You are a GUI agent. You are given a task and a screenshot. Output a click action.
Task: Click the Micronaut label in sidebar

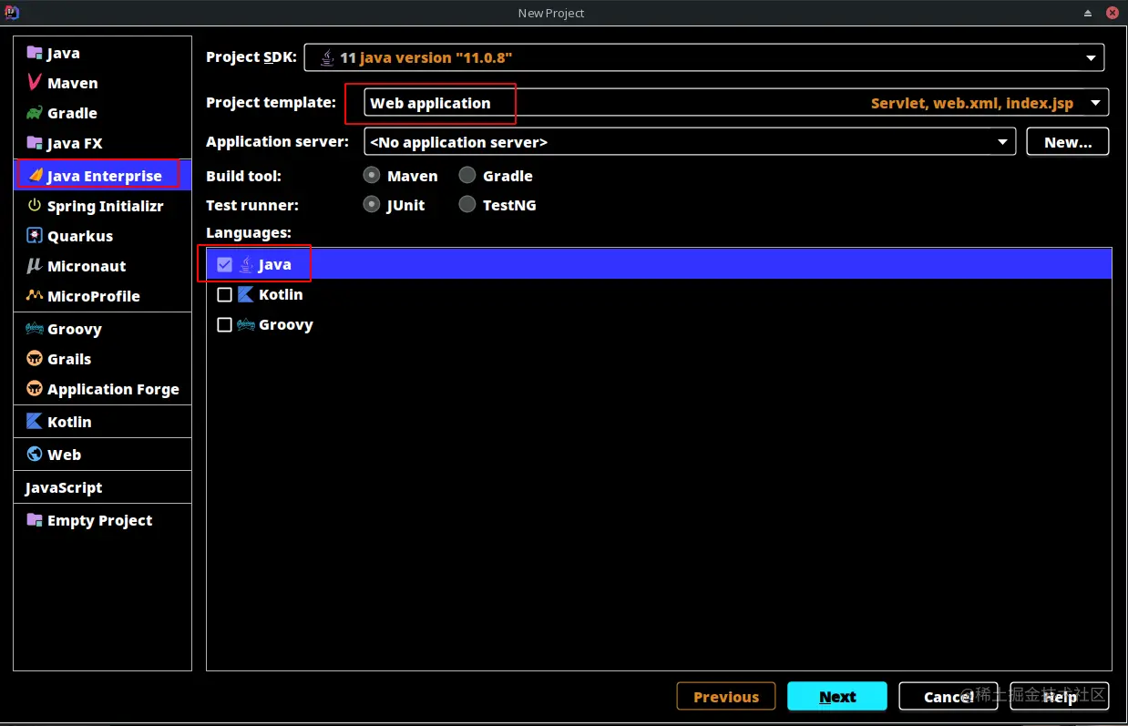pyautogui.click(x=87, y=266)
